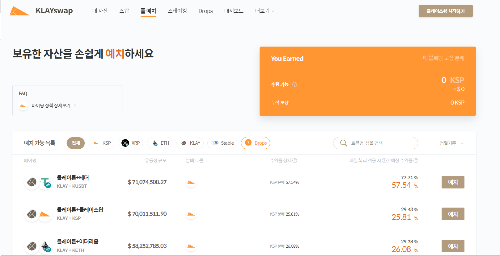Screen dimensions: 500x256
Task: Click the help icon next to 수익률 상세
Action: pos(295,160)
